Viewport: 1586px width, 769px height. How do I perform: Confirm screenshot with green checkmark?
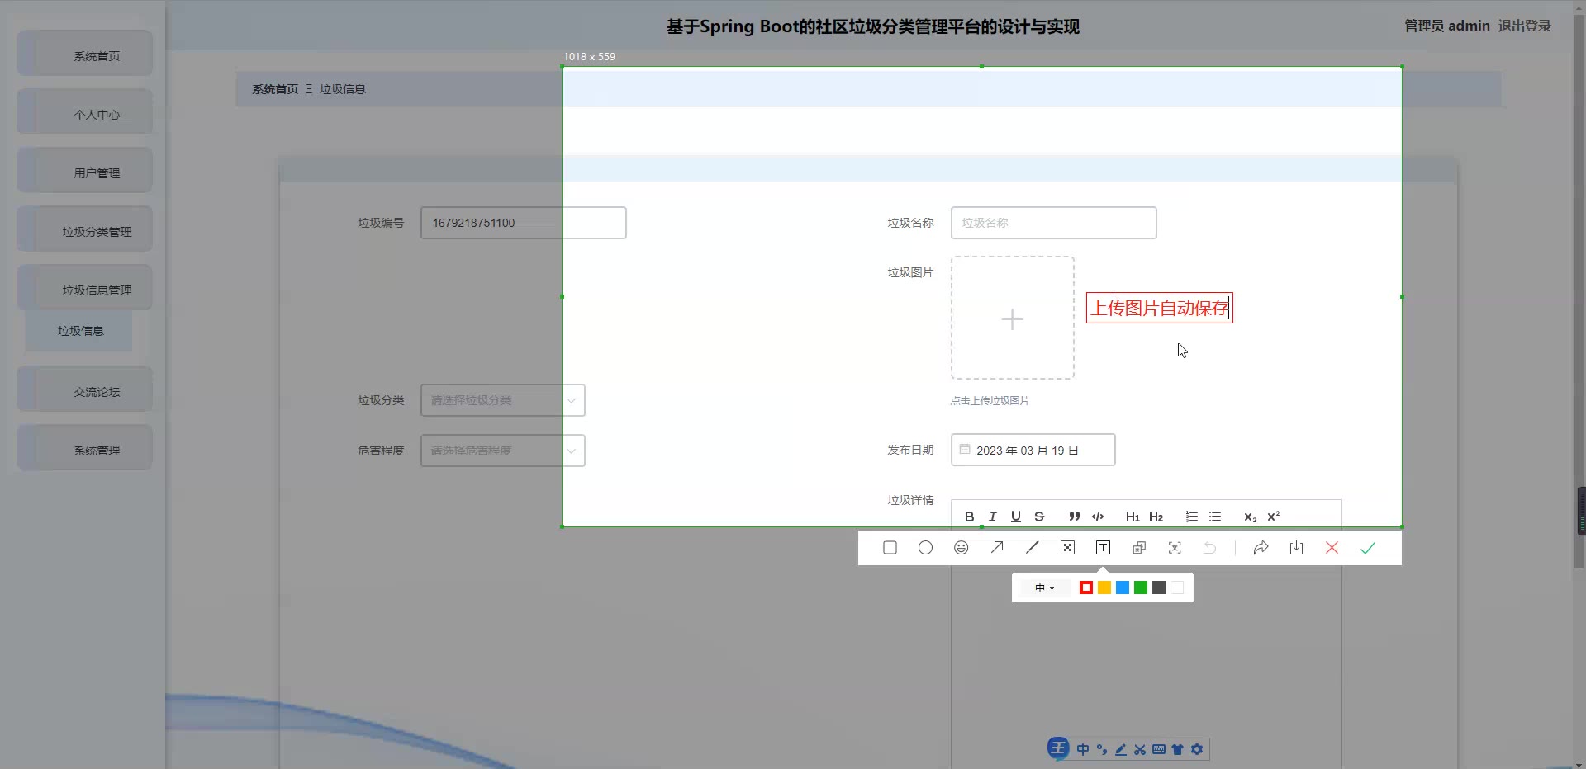(x=1368, y=548)
